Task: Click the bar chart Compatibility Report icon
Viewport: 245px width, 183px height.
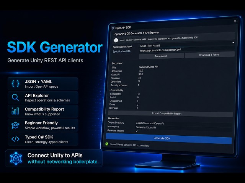Action: 15,111
